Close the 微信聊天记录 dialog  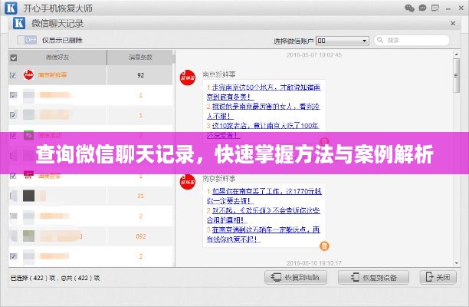(453, 23)
